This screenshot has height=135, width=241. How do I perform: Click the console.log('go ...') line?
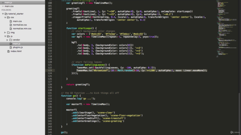(81, 99)
